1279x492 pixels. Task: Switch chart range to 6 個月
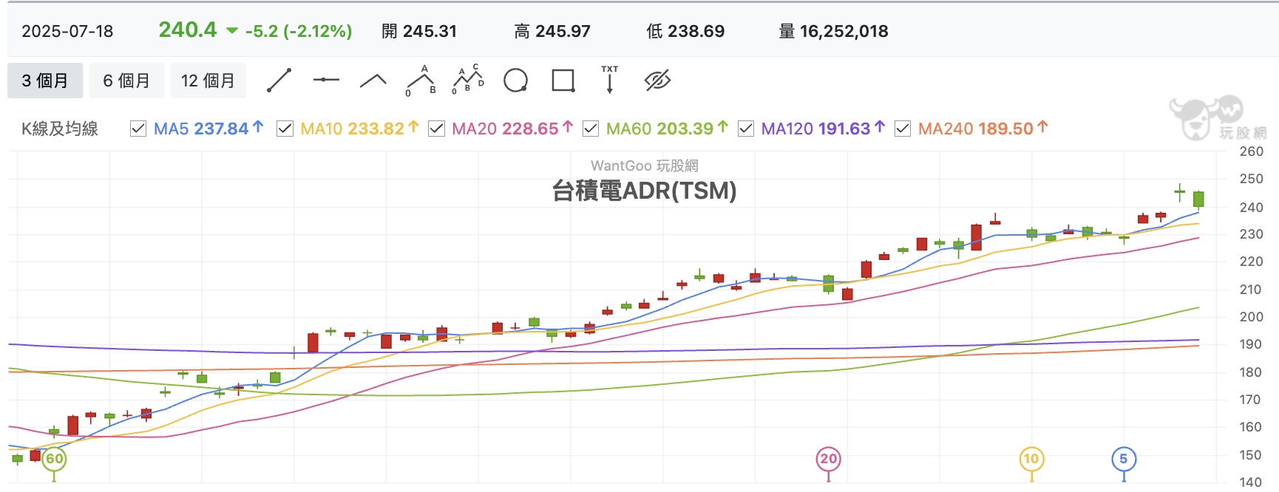coord(126,81)
